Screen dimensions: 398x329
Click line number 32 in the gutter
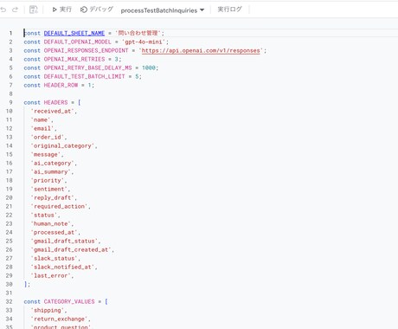point(10,301)
